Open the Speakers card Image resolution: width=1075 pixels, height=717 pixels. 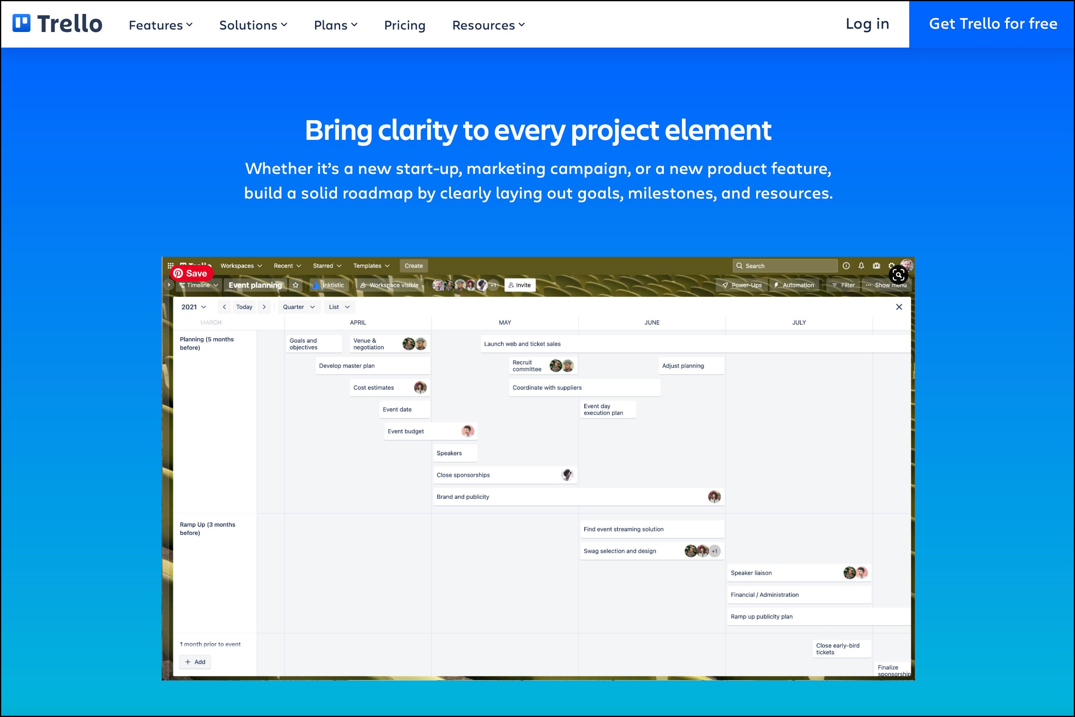[455, 453]
